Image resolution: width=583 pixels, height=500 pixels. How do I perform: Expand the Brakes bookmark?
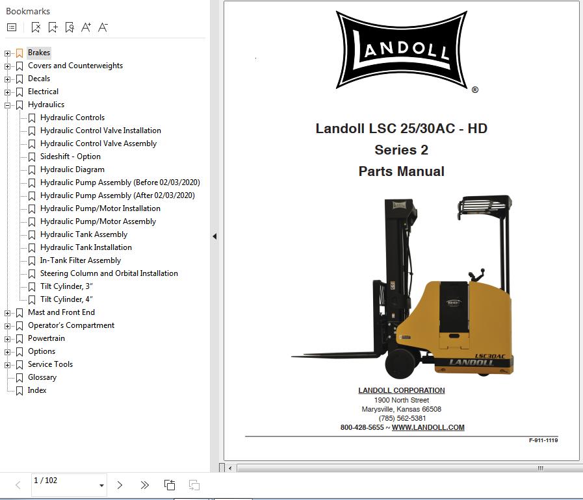[7, 53]
